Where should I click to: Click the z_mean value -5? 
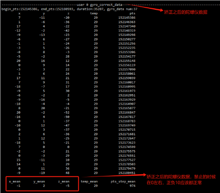click(68, 186)
